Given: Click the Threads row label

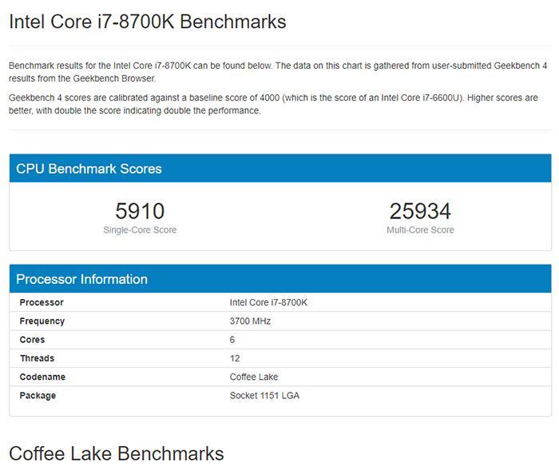Looking at the screenshot, I should coord(37,358).
